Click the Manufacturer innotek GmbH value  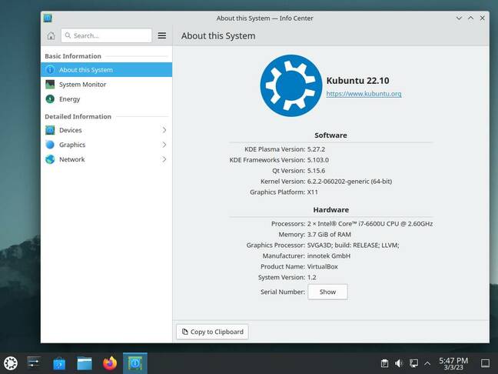click(329, 256)
